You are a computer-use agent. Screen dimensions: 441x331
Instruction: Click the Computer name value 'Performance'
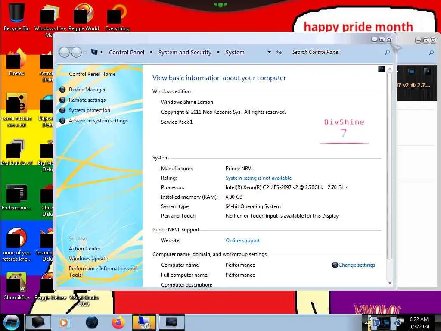[240, 265]
